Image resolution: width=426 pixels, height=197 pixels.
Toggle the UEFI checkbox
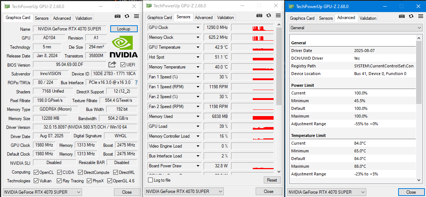pyautogui.click(x=123, y=65)
